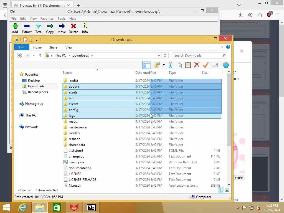Screen dimensions: 284x213
Task: Sort by the Name column header
Action: [97, 73]
